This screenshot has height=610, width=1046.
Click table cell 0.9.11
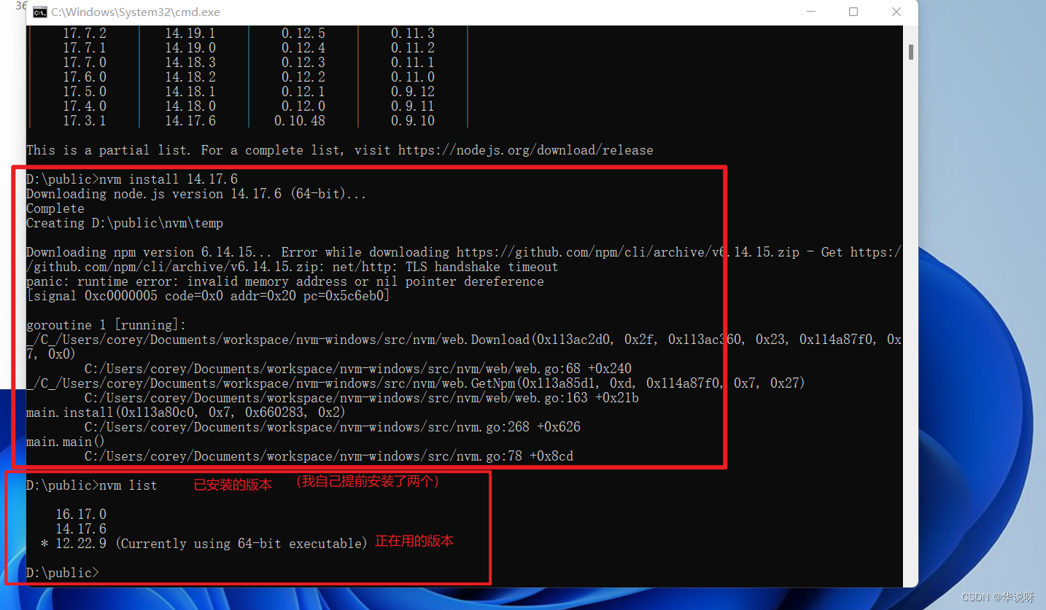tap(413, 106)
